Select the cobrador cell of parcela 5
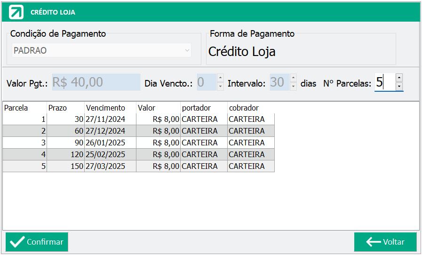This screenshot has width=422, height=255. coord(251,166)
